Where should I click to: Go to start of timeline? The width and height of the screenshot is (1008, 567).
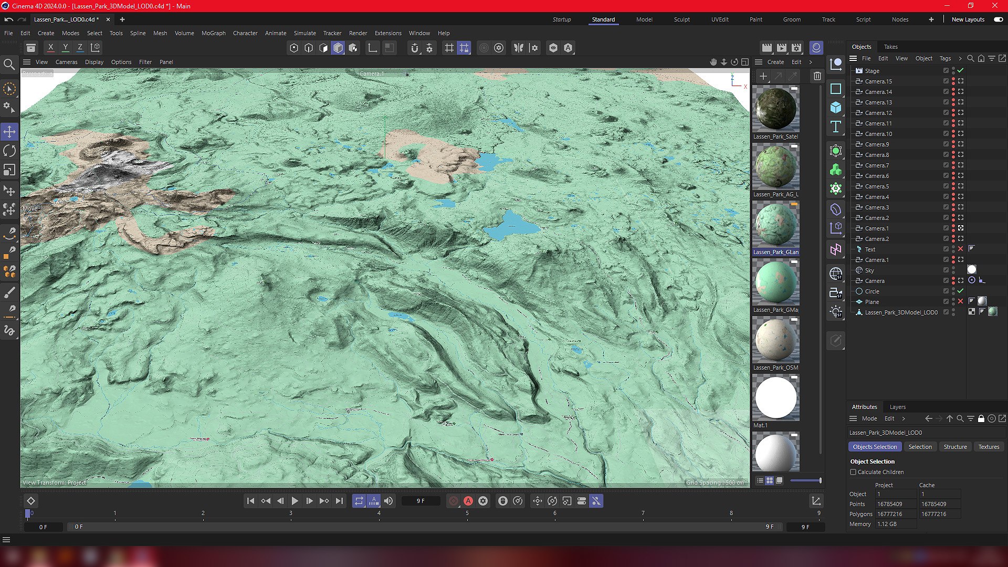(250, 501)
